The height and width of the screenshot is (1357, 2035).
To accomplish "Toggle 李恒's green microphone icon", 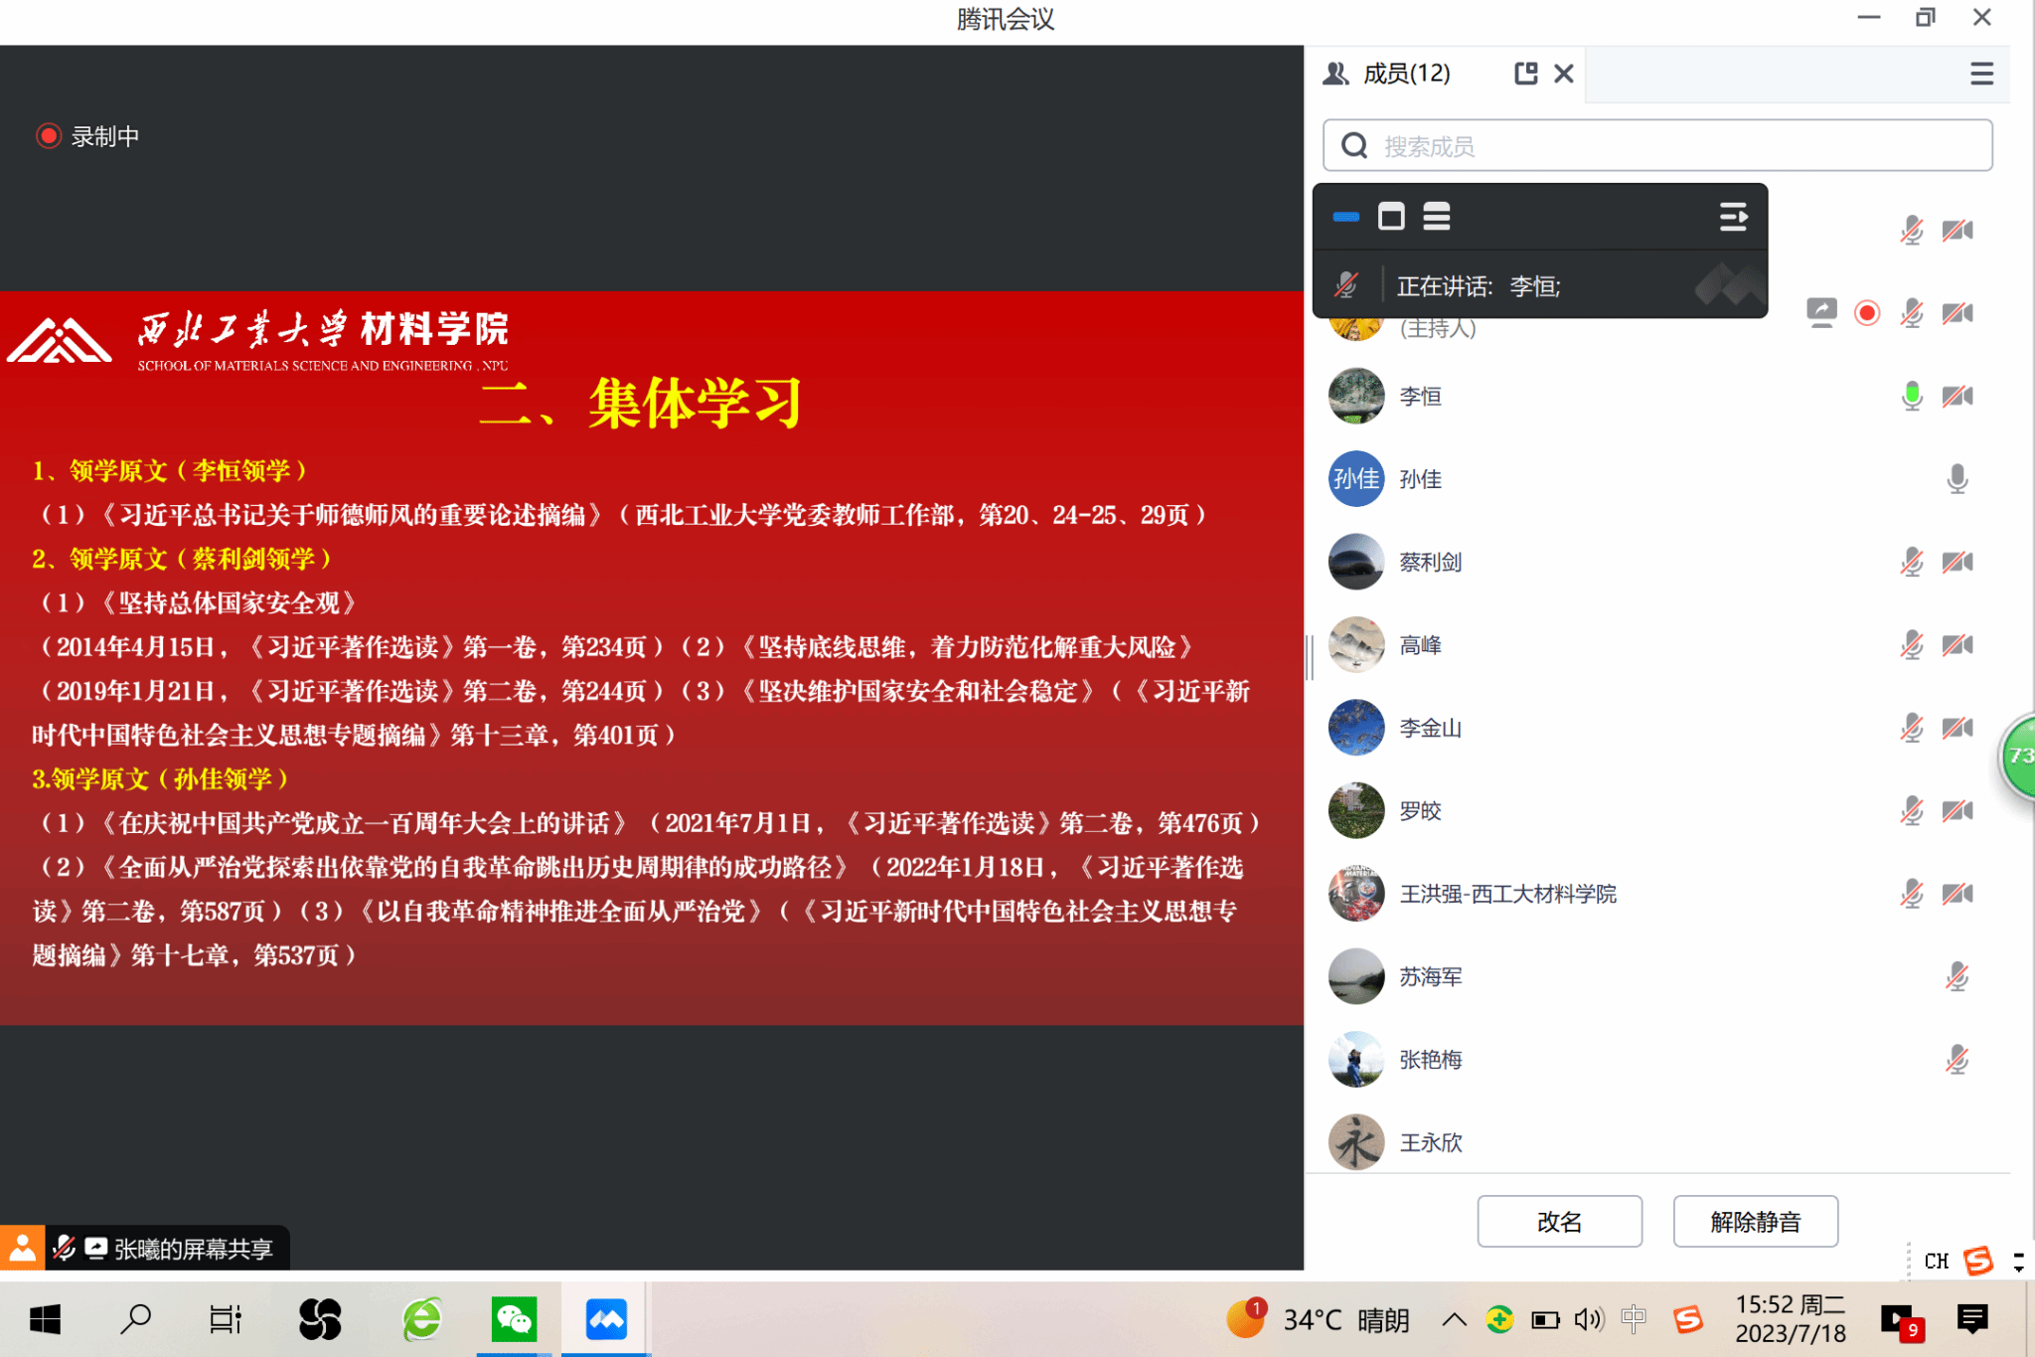I will point(1911,396).
